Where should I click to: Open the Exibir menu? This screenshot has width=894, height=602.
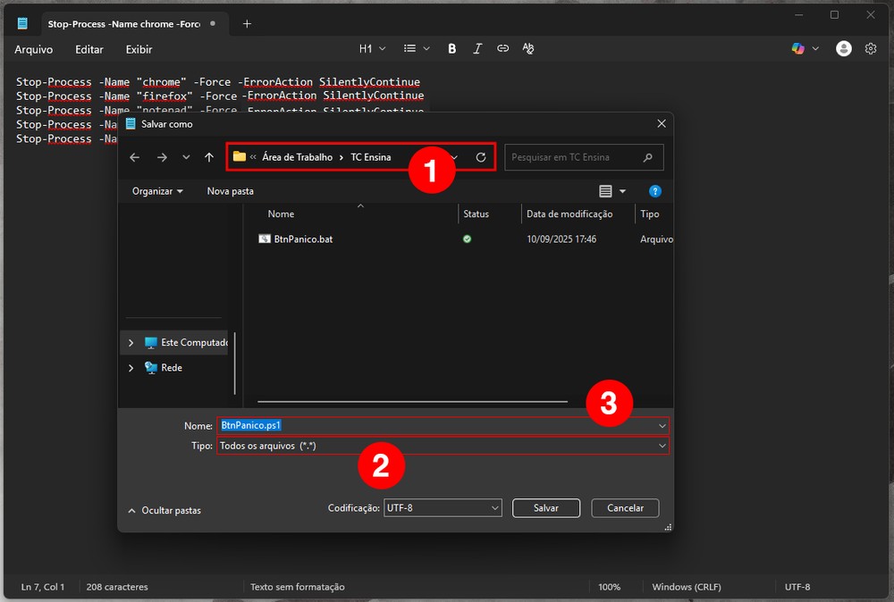tap(139, 49)
